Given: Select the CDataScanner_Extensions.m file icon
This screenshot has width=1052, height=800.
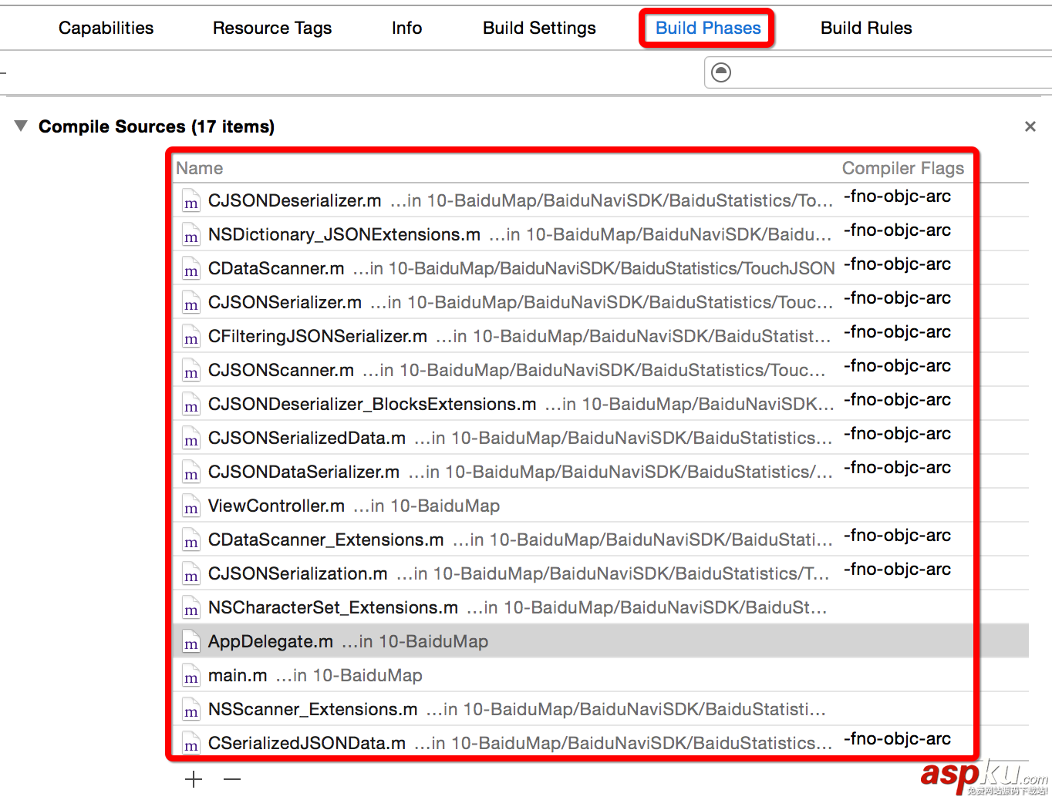Looking at the screenshot, I should (x=191, y=541).
